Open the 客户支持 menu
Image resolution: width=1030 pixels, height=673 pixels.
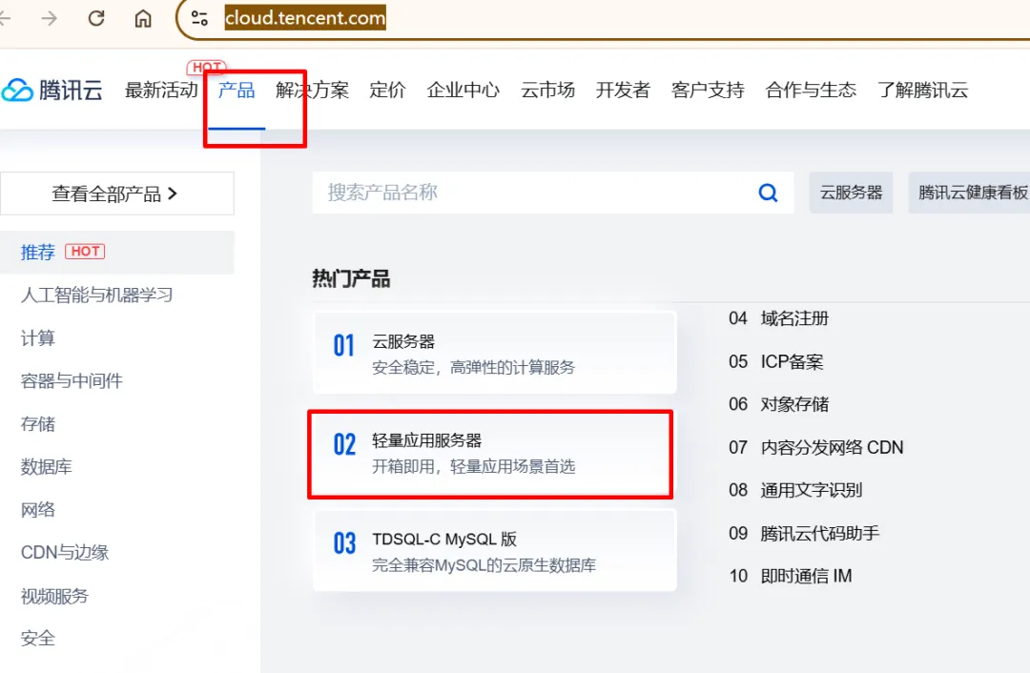click(708, 90)
